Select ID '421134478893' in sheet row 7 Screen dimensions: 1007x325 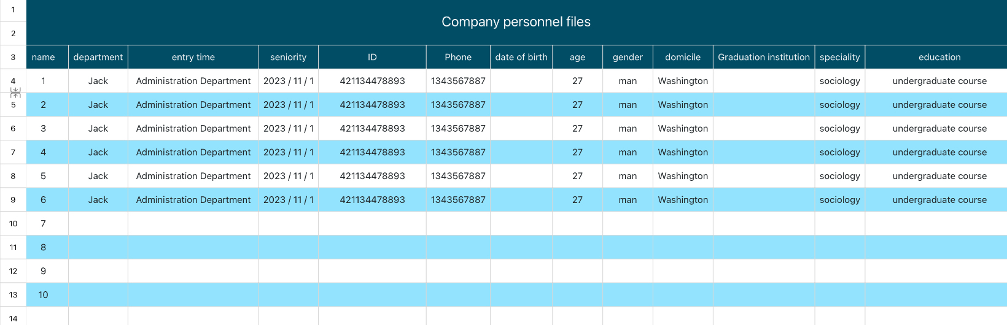click(x=372, y=152)
